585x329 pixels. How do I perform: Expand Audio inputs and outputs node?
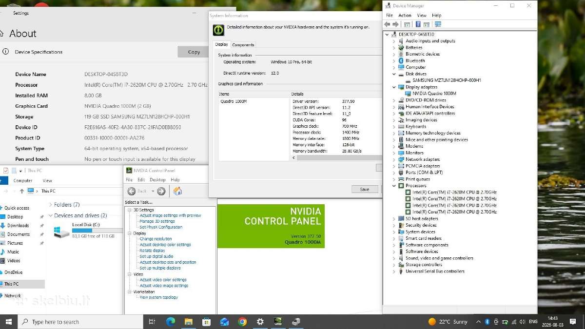click(394, 41)
